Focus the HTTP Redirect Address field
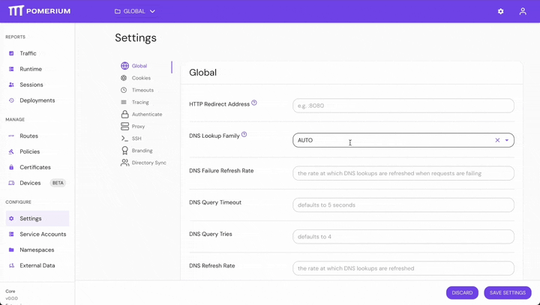The height and width of the screenshot is (305, 540). point(403,106)
